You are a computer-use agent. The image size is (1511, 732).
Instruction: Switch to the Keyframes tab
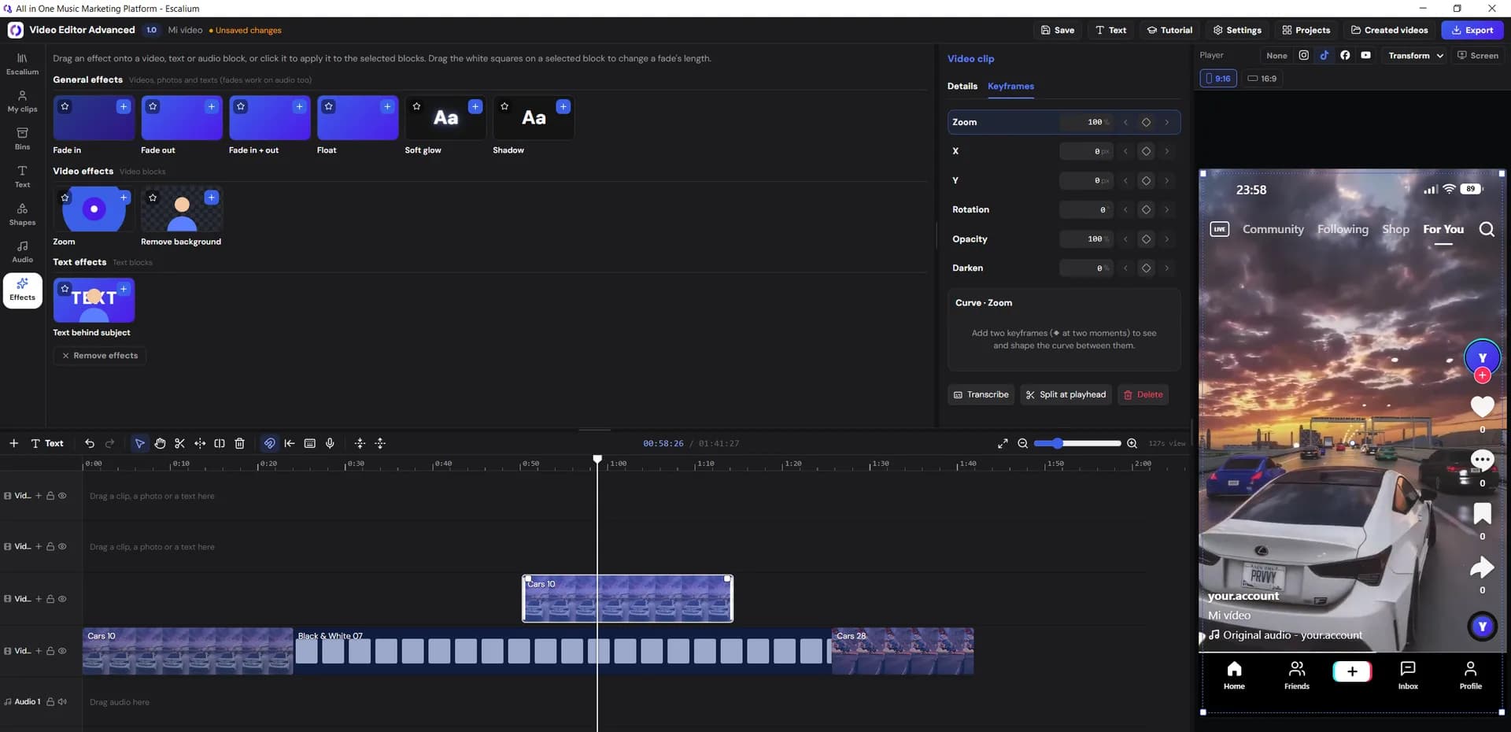[1010, 87]
